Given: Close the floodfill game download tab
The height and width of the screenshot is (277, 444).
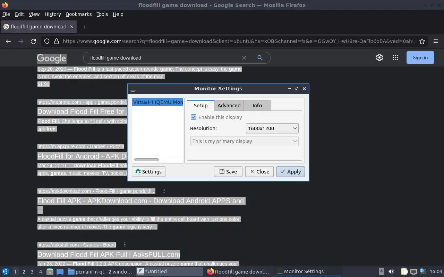Looking at the screenshot, I should pyautogui.click(x=72, y=27).
